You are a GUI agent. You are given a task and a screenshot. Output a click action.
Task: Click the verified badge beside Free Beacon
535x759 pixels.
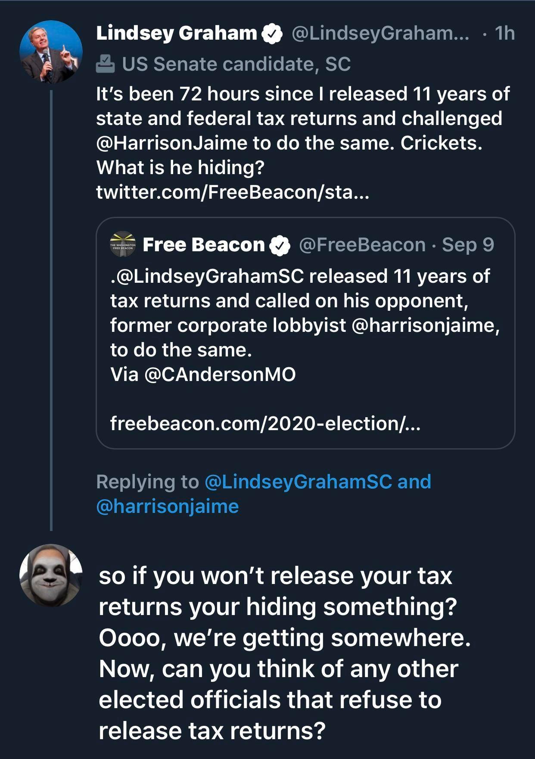[280, 246]
